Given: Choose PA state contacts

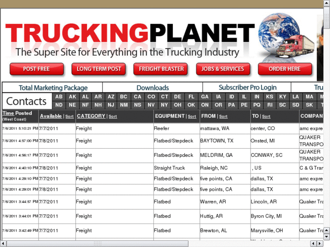Looking at the screenshot, I should [231, 105].
